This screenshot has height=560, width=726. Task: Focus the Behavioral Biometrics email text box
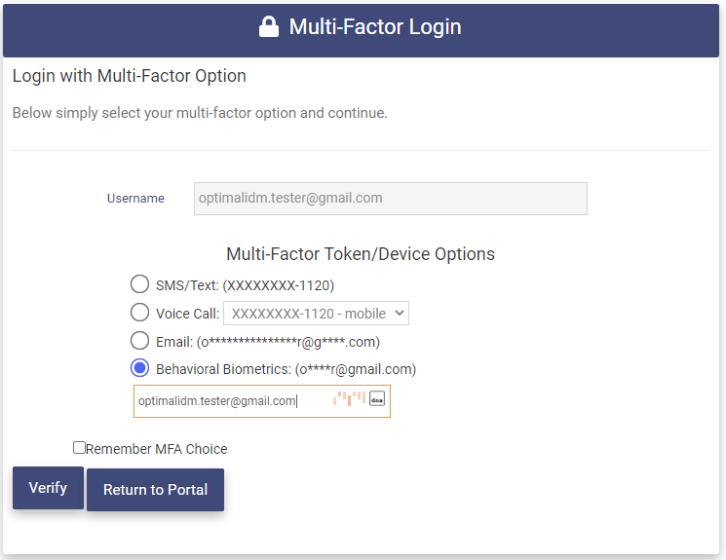click(229, 401)
